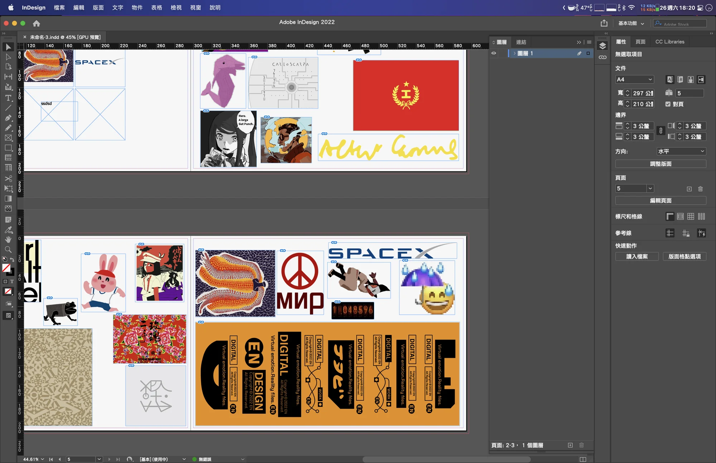Select the Hand tool
Viewport: 716px width, 463px height.
point(8,240)
